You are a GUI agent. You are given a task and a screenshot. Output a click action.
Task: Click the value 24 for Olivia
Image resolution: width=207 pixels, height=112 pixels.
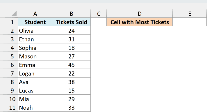(x=72, y=30)
